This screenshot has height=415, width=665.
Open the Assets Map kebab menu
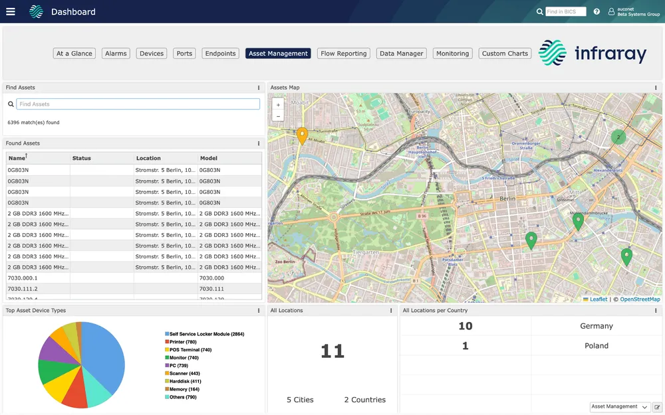coord(657,87)
